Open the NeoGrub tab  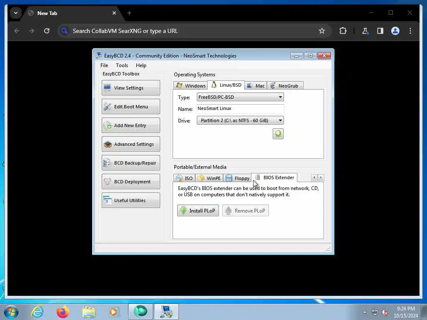[x=285, y=85]
